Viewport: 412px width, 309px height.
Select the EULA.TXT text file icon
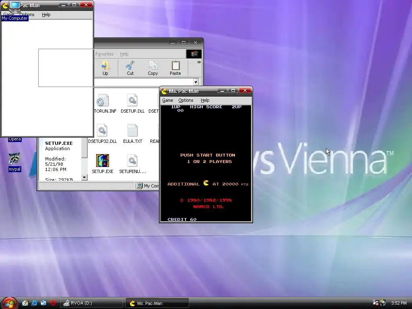point(132,130)
